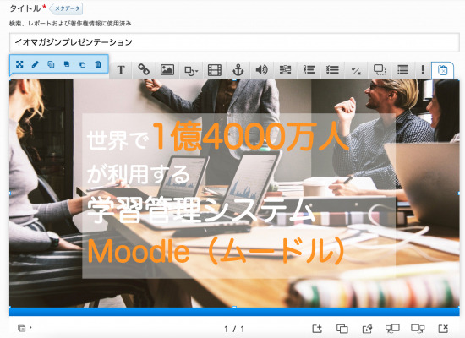Add Fill in the Blanks activity
The height and width of the screenshot is (338, 465).
tap(285, 70)
